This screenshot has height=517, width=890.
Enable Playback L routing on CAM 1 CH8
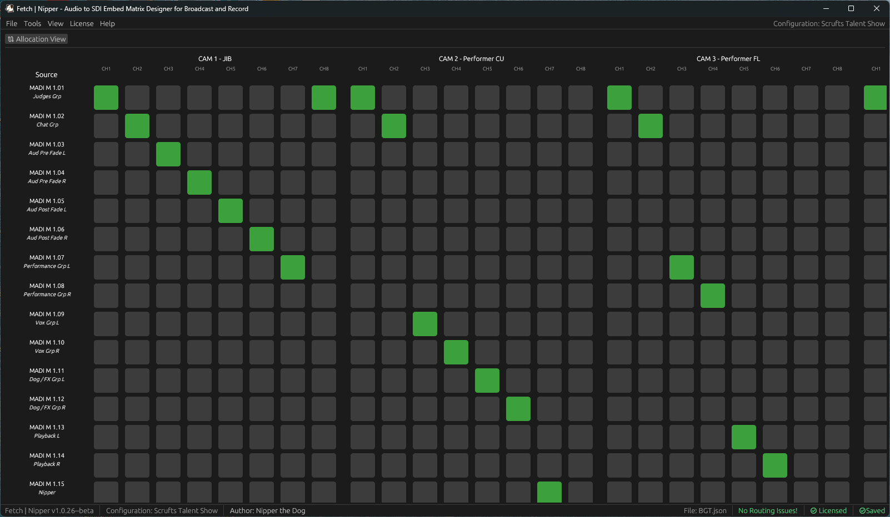click(x=324, y=437)
